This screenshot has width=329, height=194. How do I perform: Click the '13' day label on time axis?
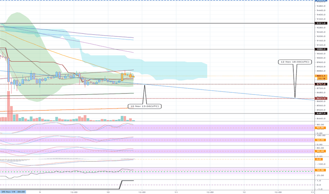pyautogui.click(x=312, y=192)
